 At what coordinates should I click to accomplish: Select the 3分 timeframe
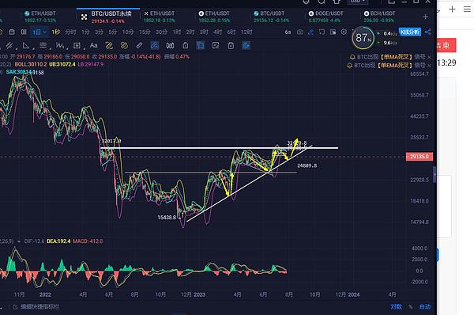99,32
